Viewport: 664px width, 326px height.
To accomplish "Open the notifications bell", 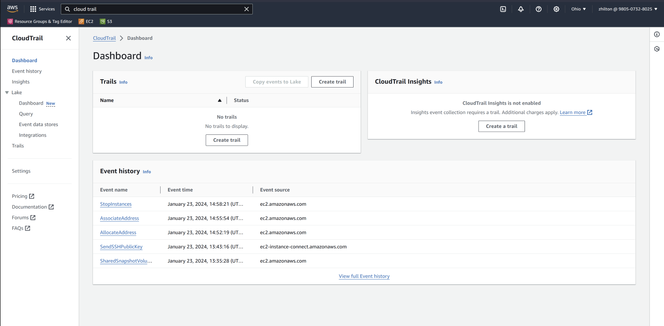I will pyautogui.click(x=521, y=9).
